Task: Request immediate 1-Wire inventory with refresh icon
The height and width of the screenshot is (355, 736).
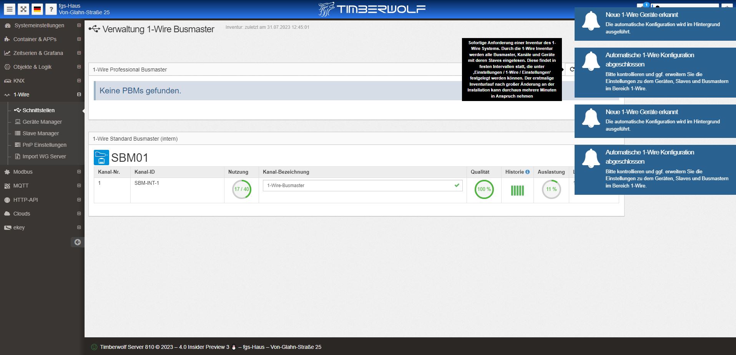Action: click(x=572, y=69)
